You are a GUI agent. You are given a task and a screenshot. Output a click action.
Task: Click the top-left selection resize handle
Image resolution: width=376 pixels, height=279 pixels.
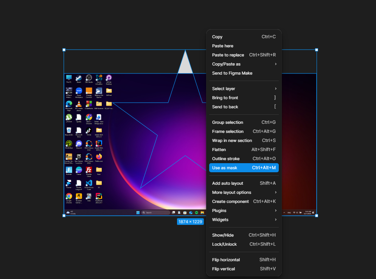point(64,50)
